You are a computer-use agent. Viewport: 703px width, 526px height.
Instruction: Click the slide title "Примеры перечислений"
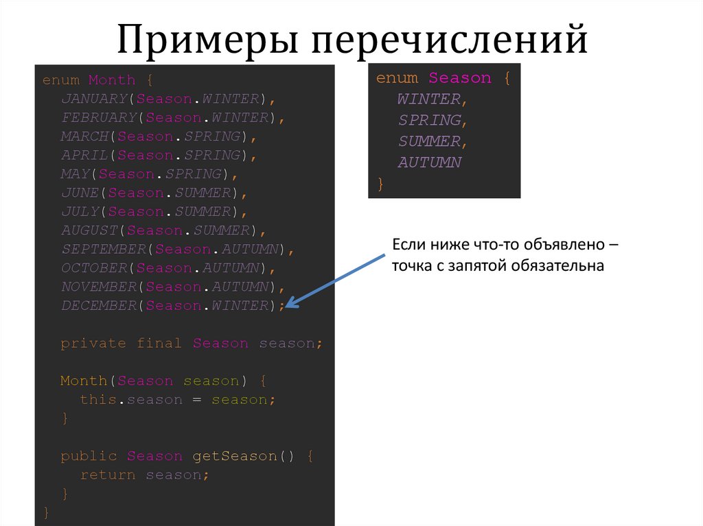click(352, 40)
